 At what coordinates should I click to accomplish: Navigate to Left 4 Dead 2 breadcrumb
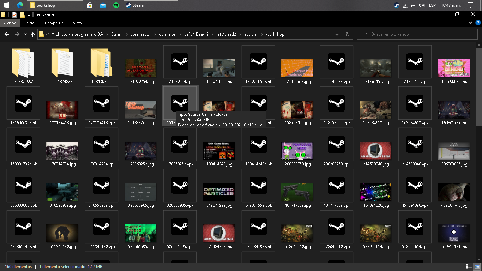coord(197,34)
